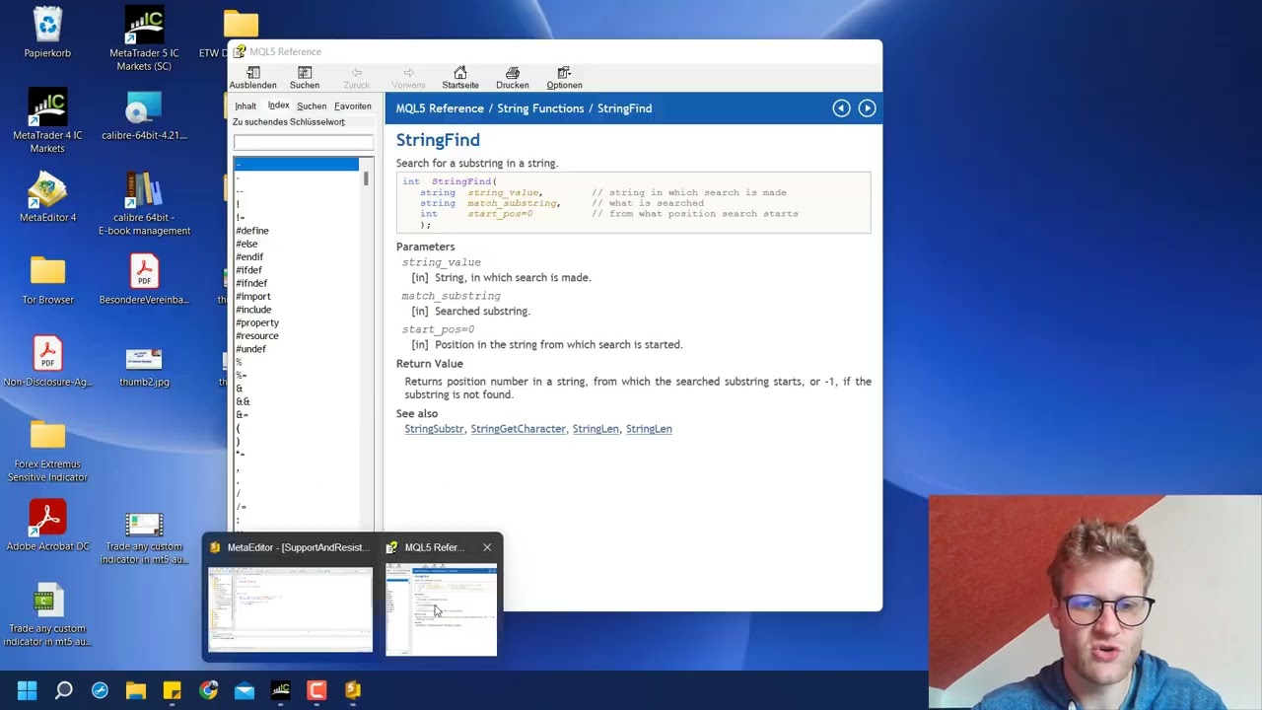Viewport: 1262px width, 710px height.
Task: Open File Explorer from the taskbar
Action: (136, 690)
